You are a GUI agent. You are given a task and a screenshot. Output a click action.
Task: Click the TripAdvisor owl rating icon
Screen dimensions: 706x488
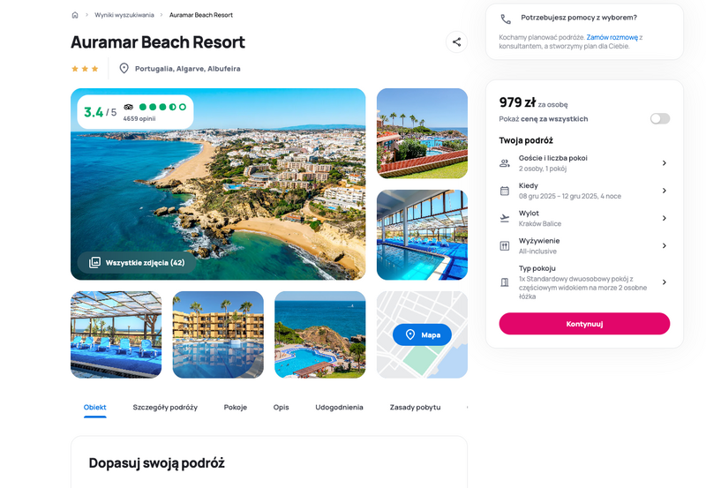tap(129, 107)
